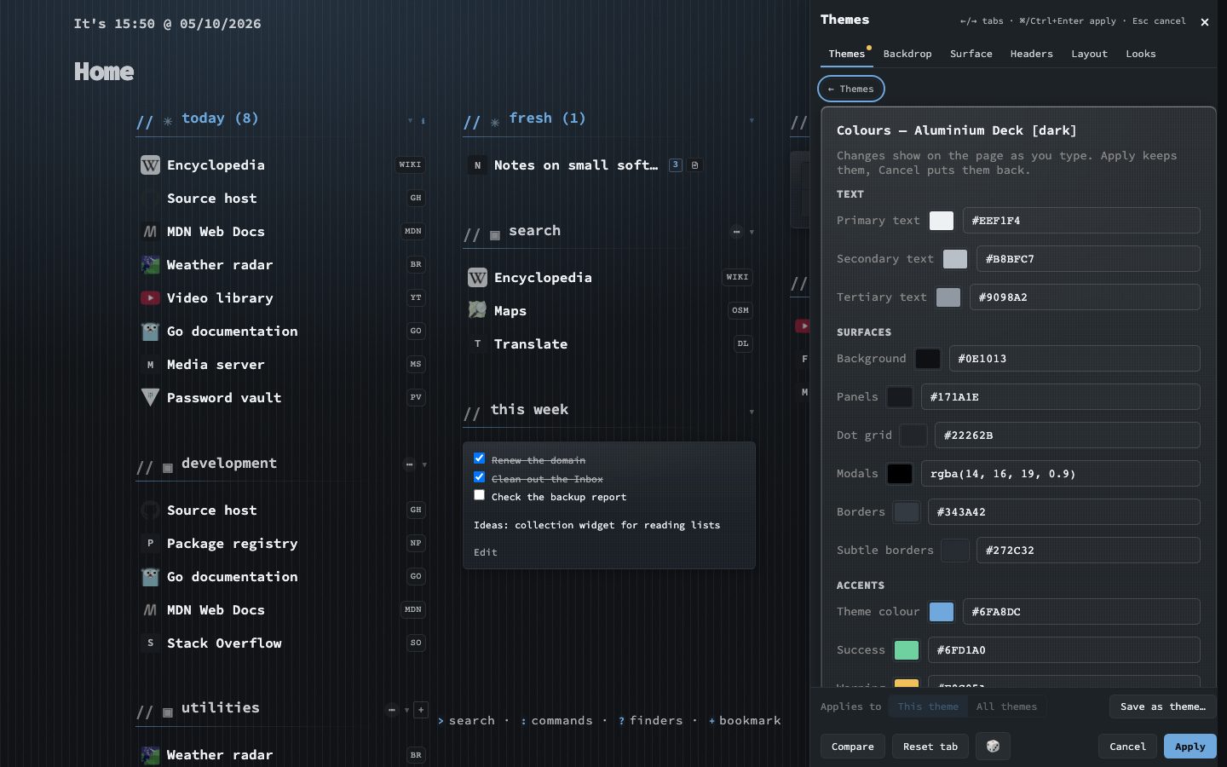Click the MDN Web Docs logo in today section
This screenshot has height=767, width=1227.
coord(150,232)
